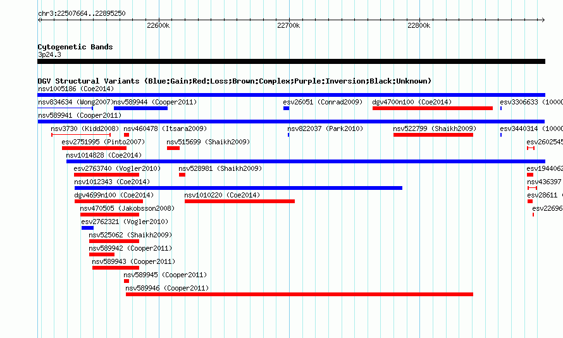Open esv2763740 (Vogler2010) variant label

click(x=117, y=168)
